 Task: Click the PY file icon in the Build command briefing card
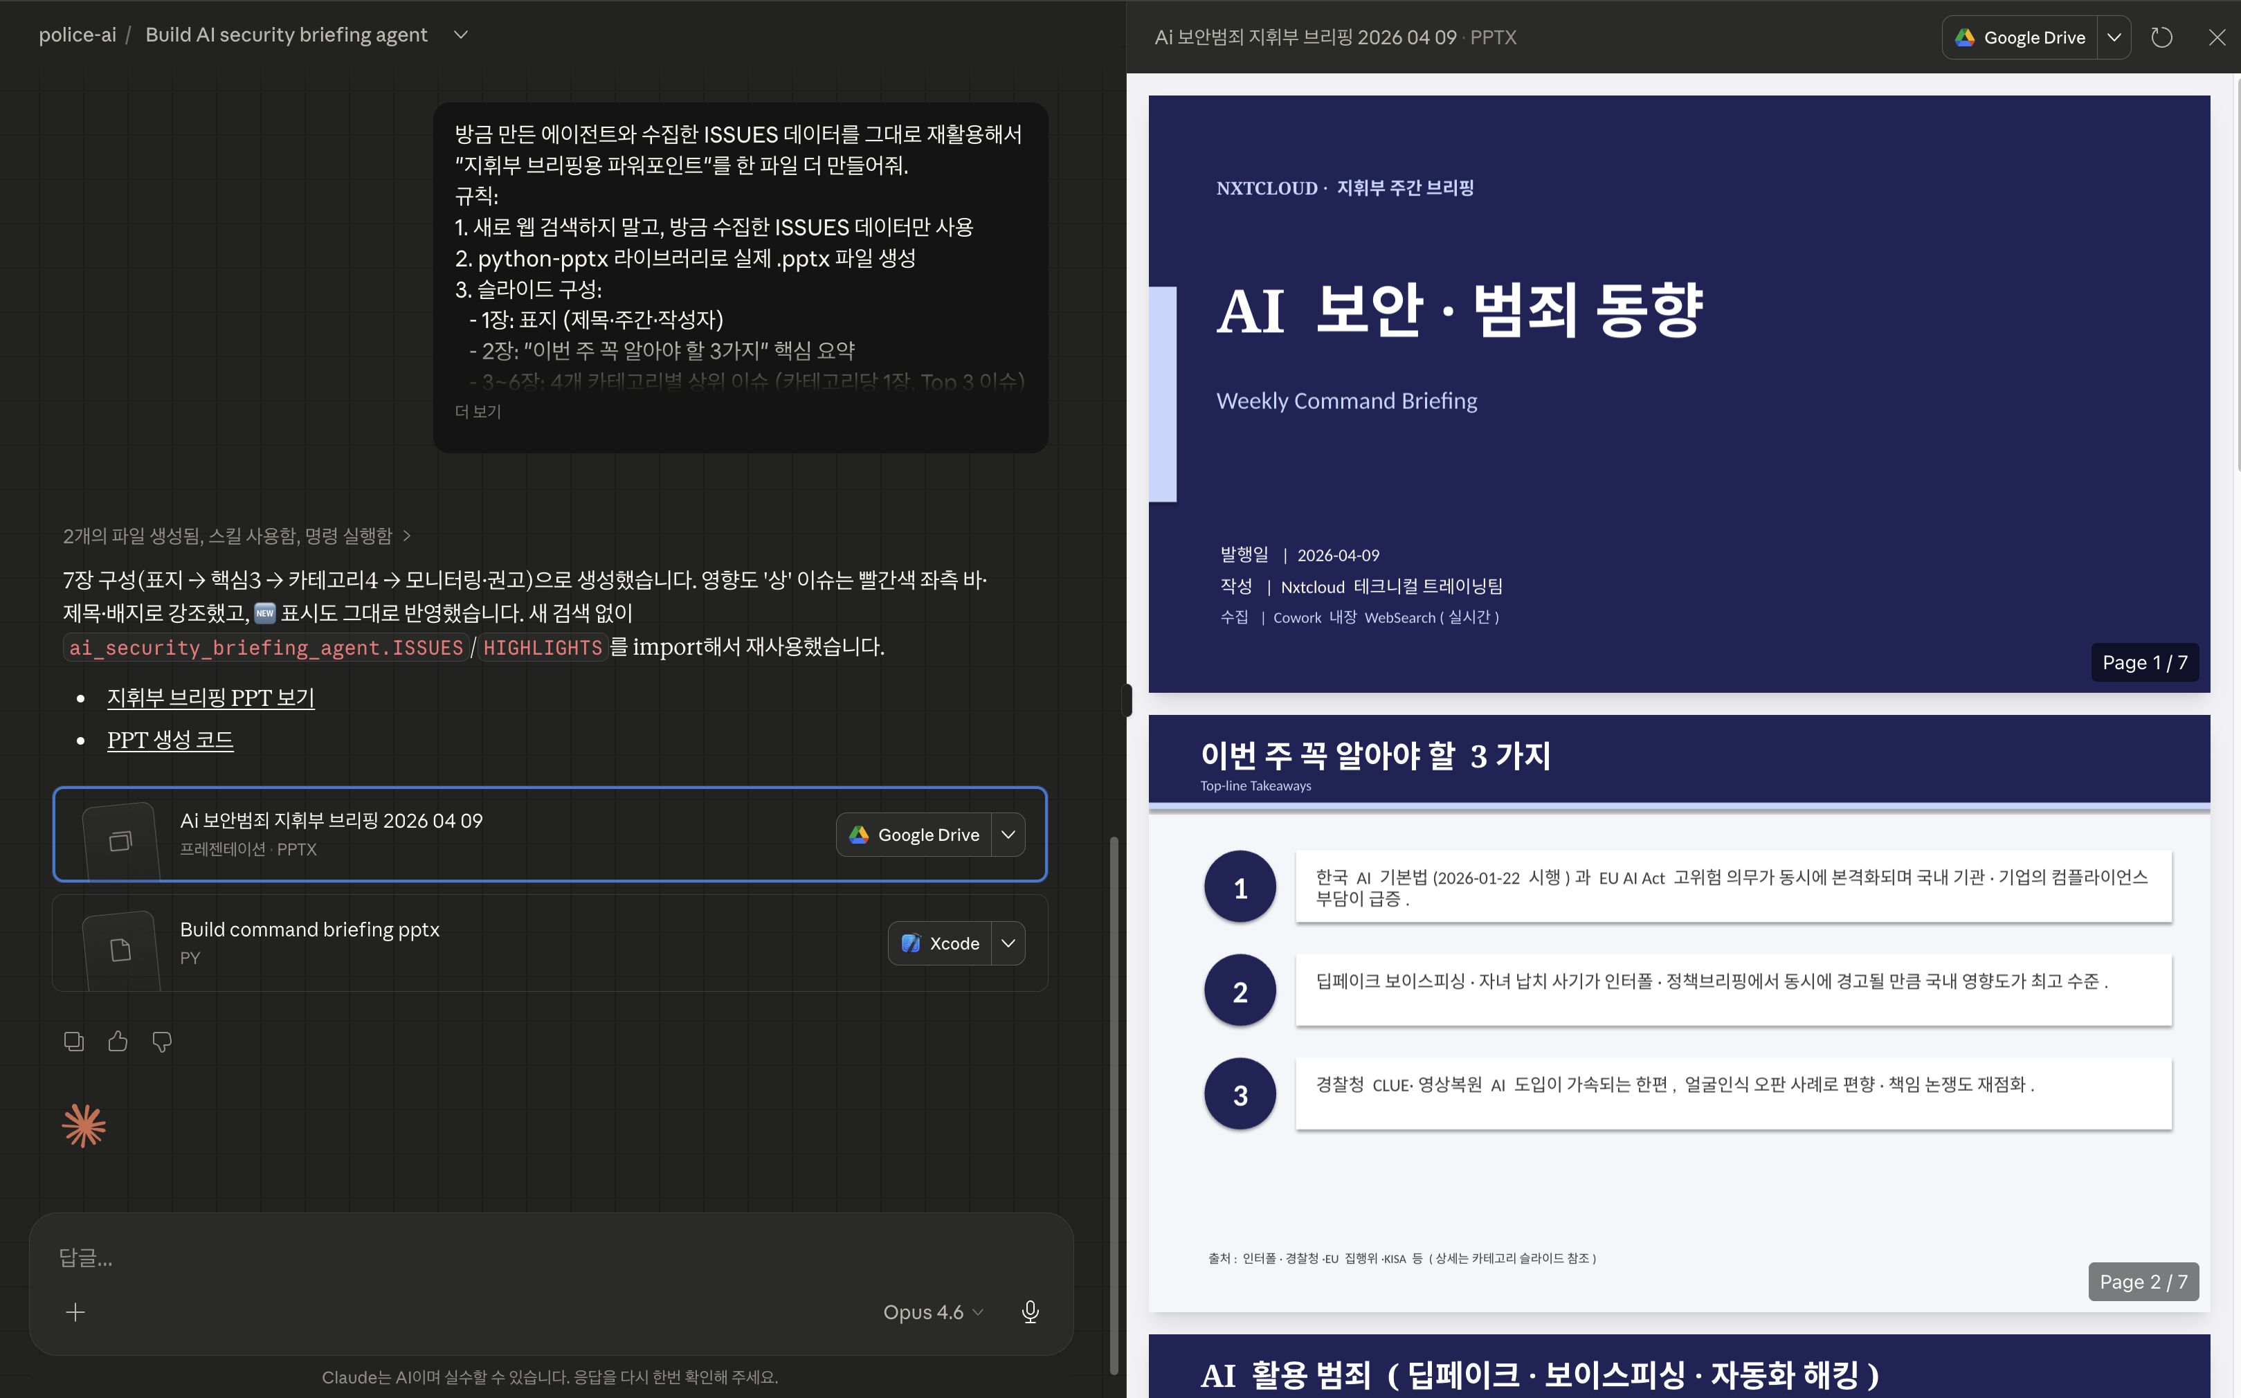[x=121, y=950]
